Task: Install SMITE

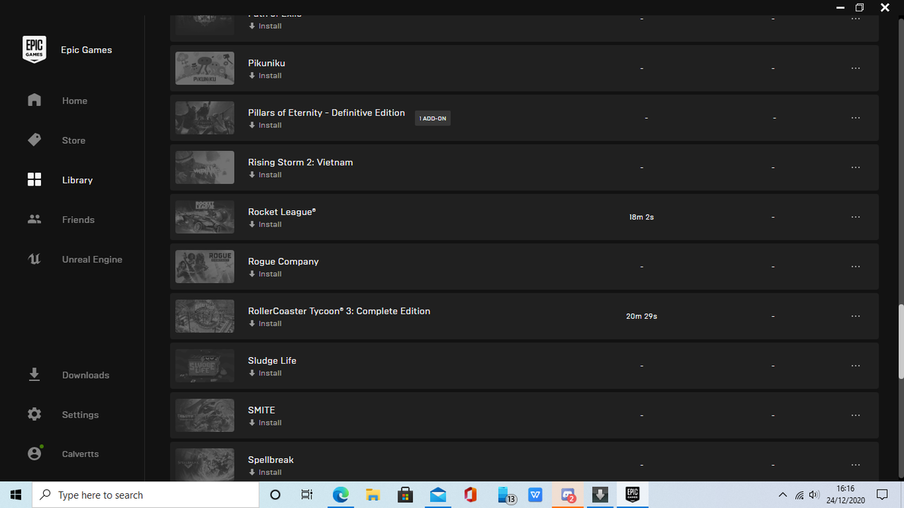Action: pos(265,423)
